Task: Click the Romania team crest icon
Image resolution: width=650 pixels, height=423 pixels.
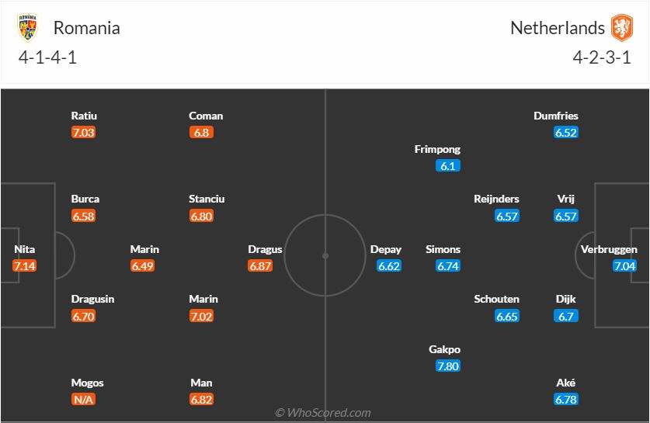Action: 27,28
